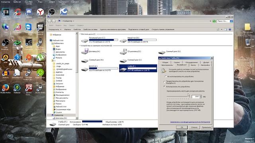Click 'Open Control Panel' in Explorer toolbar
The image size is (255, 143).
(163, 29)
